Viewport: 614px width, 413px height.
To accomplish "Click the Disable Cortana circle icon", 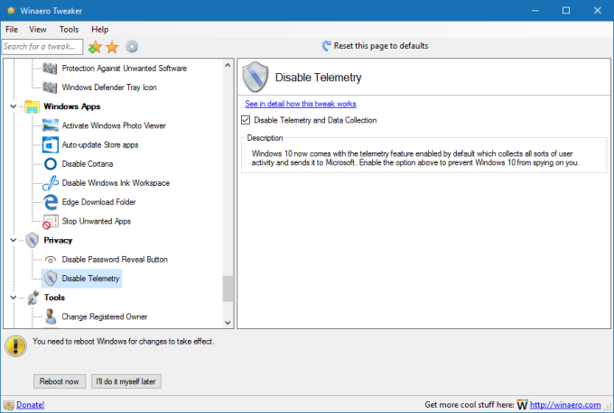I will [51, 164].
